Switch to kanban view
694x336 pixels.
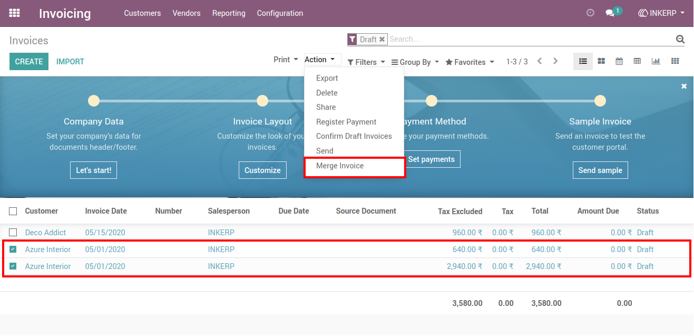click(x=601, y=61)
